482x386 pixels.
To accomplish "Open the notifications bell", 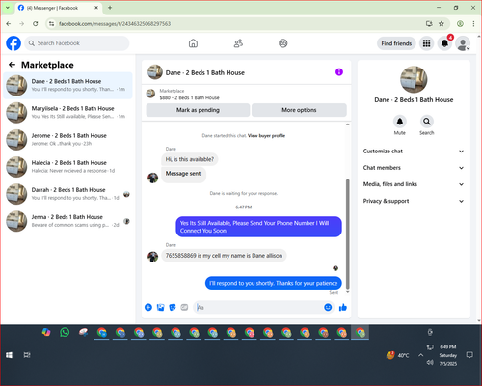I will tap(444, 43).
